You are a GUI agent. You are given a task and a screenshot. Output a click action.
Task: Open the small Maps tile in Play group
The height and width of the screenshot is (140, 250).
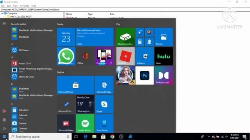coord(149,42)
